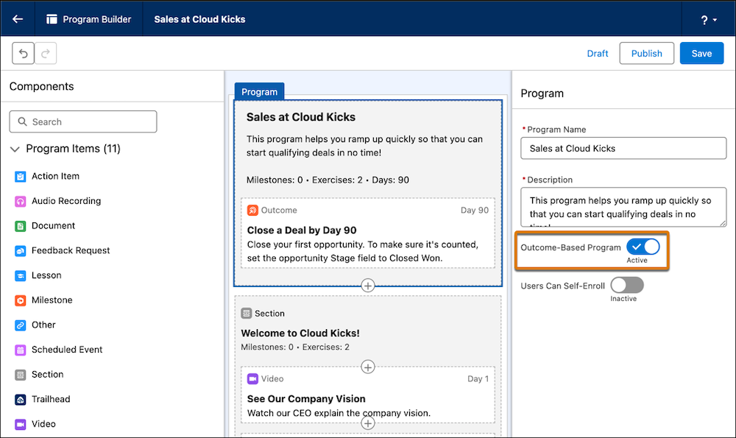Select the Program tab on the canvas
Screen dimensions: 736x438
point(259,91)
